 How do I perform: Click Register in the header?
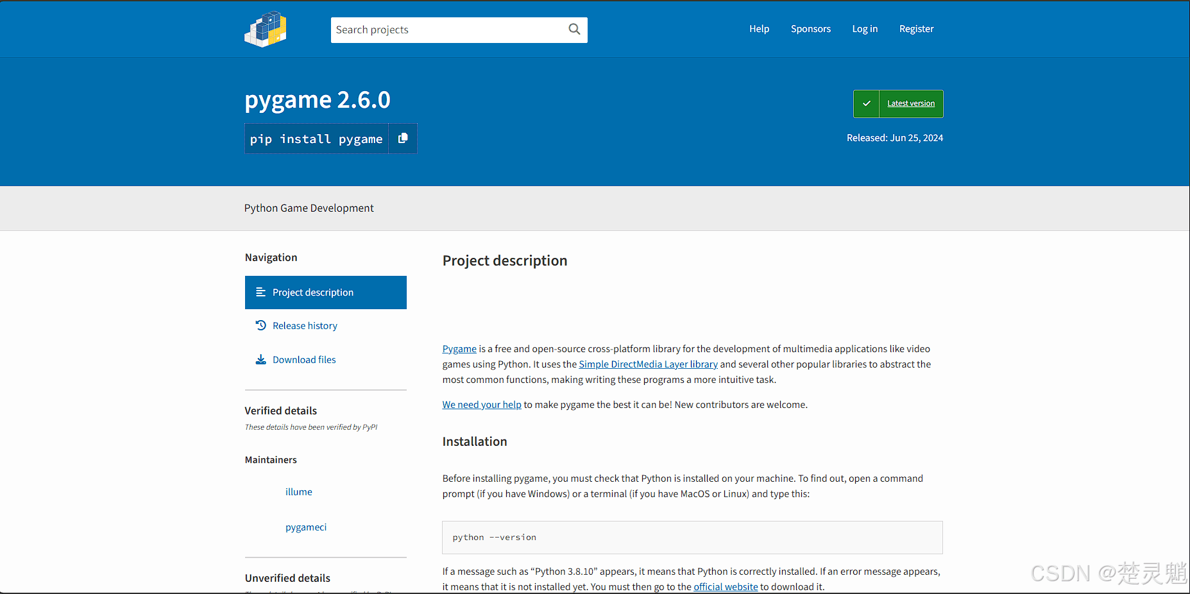[916, 29]
